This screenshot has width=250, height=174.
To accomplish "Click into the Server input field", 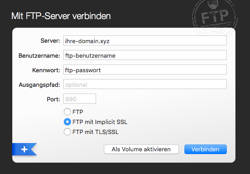I will click(x=145, y=40).
